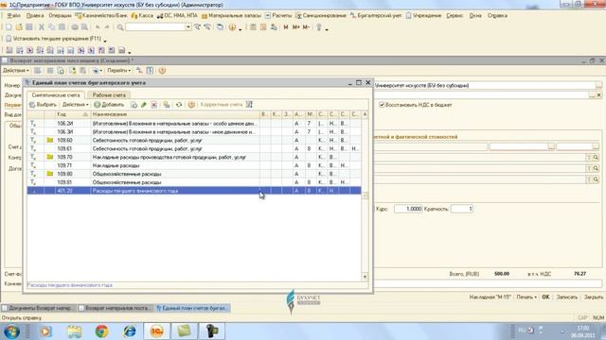Click the Записать button
The height and width of the screenshot is (340, 606).
click(567, 297)
